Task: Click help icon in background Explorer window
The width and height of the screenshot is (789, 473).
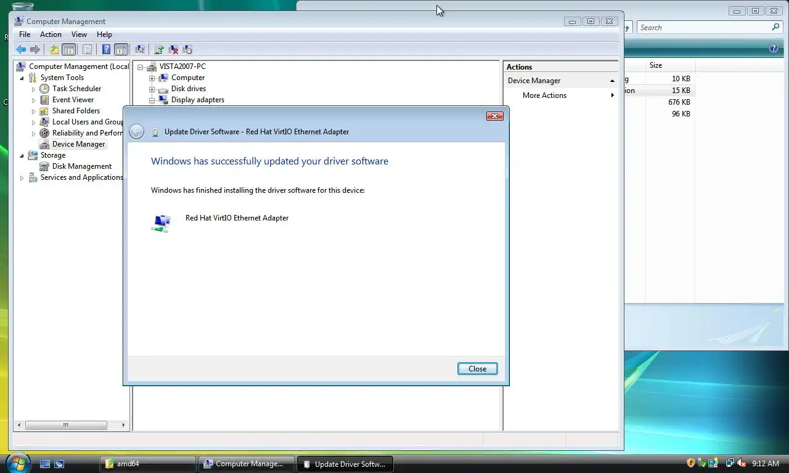Action: (x=774, y=48)
